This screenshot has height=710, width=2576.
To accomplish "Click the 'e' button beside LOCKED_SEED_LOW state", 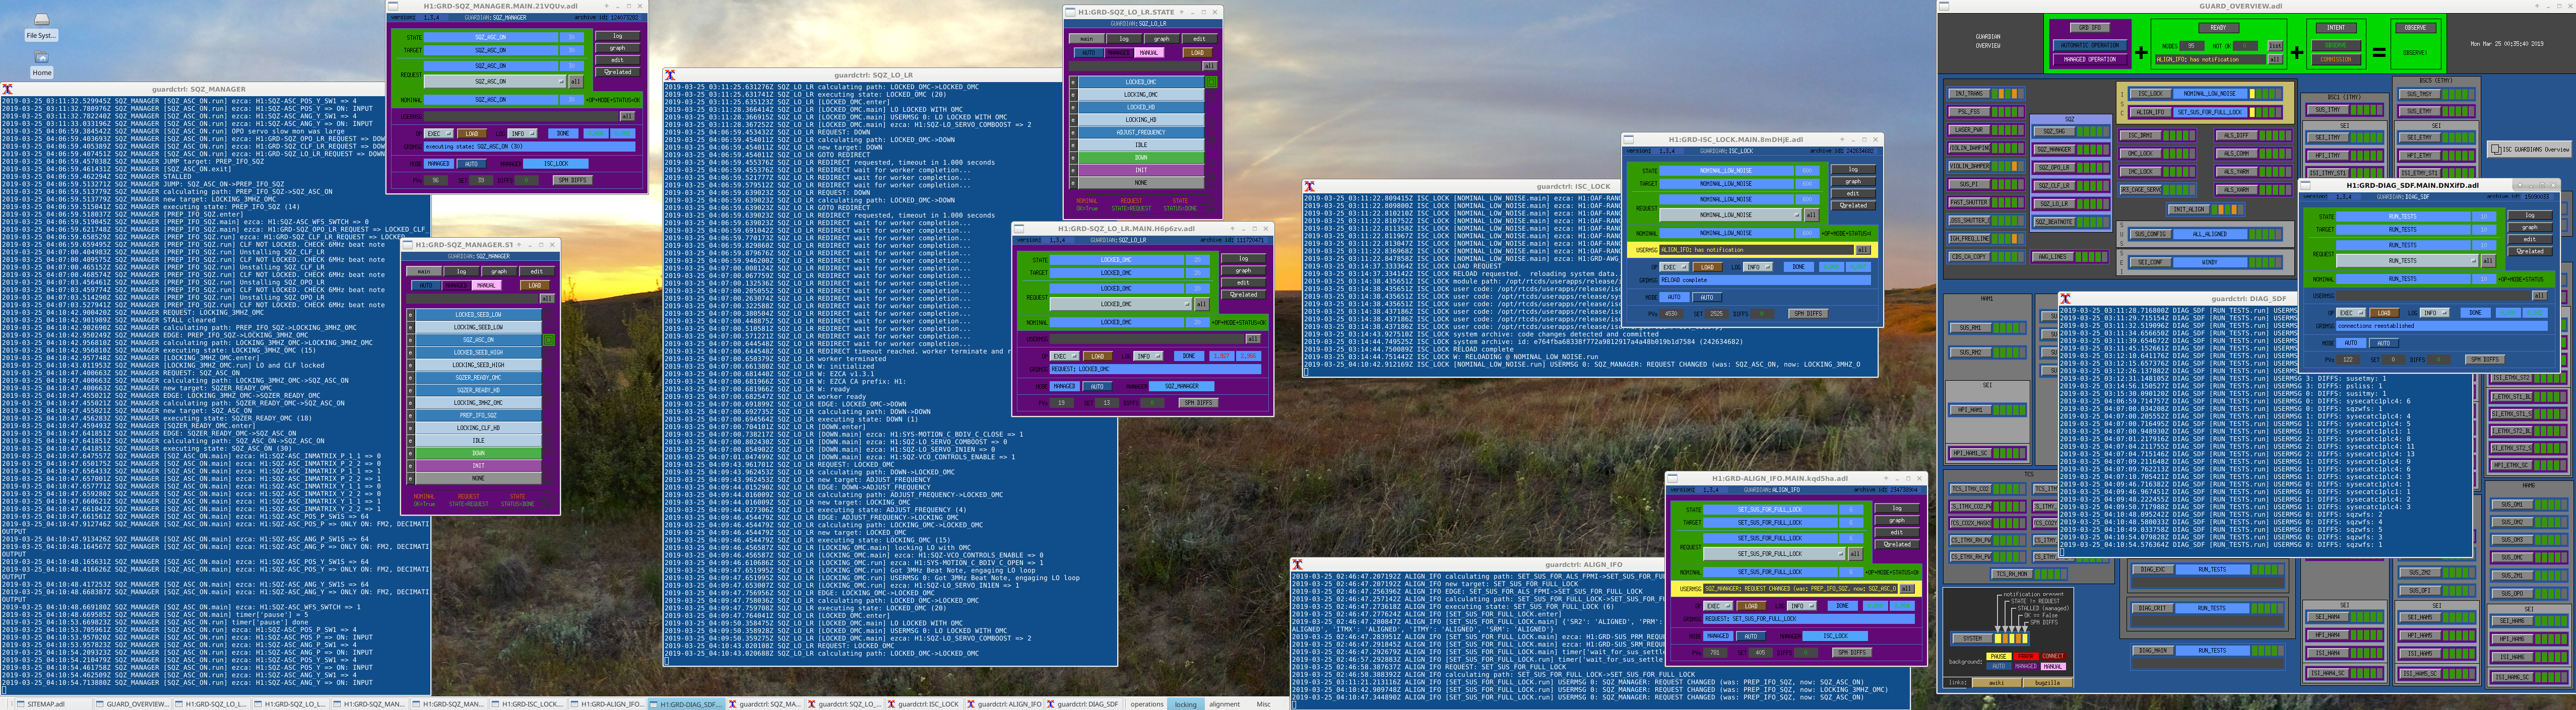I will tap(410, 315).
